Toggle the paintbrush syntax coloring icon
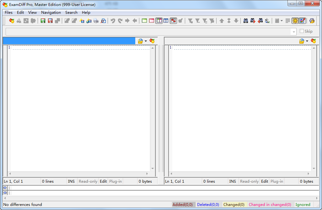The width and height of the screenshot is (322, 210). click(x=303, y=21)
